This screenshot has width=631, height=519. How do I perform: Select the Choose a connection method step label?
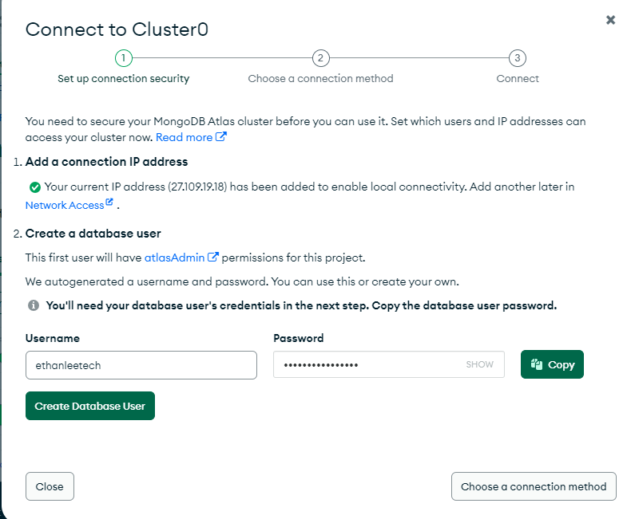(320, 78)
